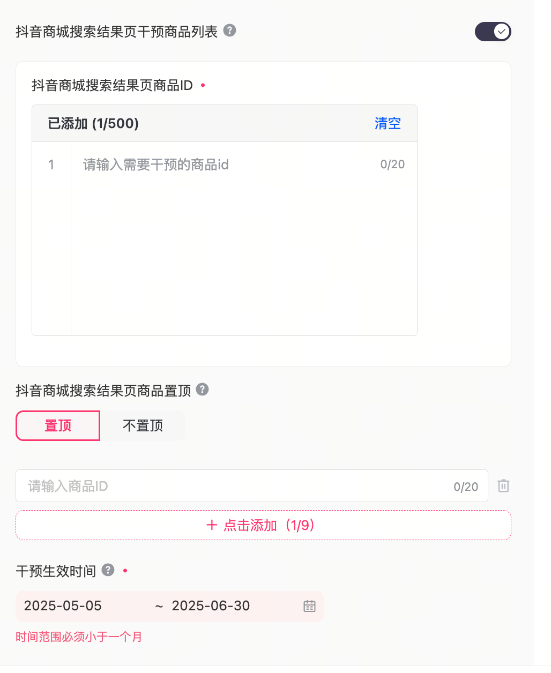Focus the 请输入需要干预的商品id field
Screen dimensions: 551x673
[225, 164]
